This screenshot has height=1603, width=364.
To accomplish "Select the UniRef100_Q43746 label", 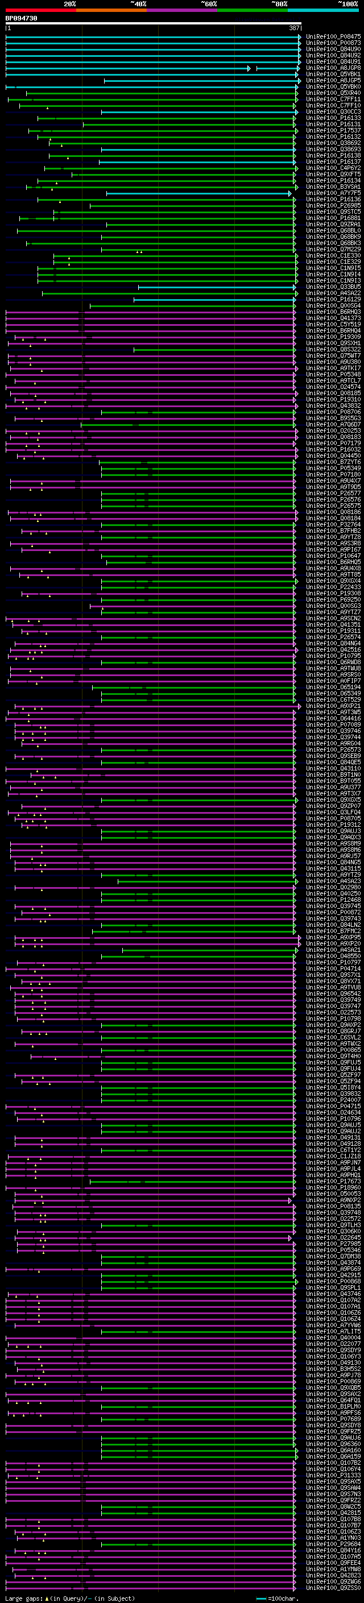I will click(333, 1294).
